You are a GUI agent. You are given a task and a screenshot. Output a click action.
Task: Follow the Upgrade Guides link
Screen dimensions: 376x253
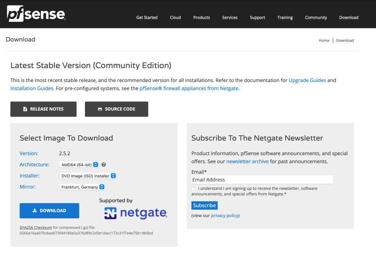pyautogui.click(x=307, y=80)
